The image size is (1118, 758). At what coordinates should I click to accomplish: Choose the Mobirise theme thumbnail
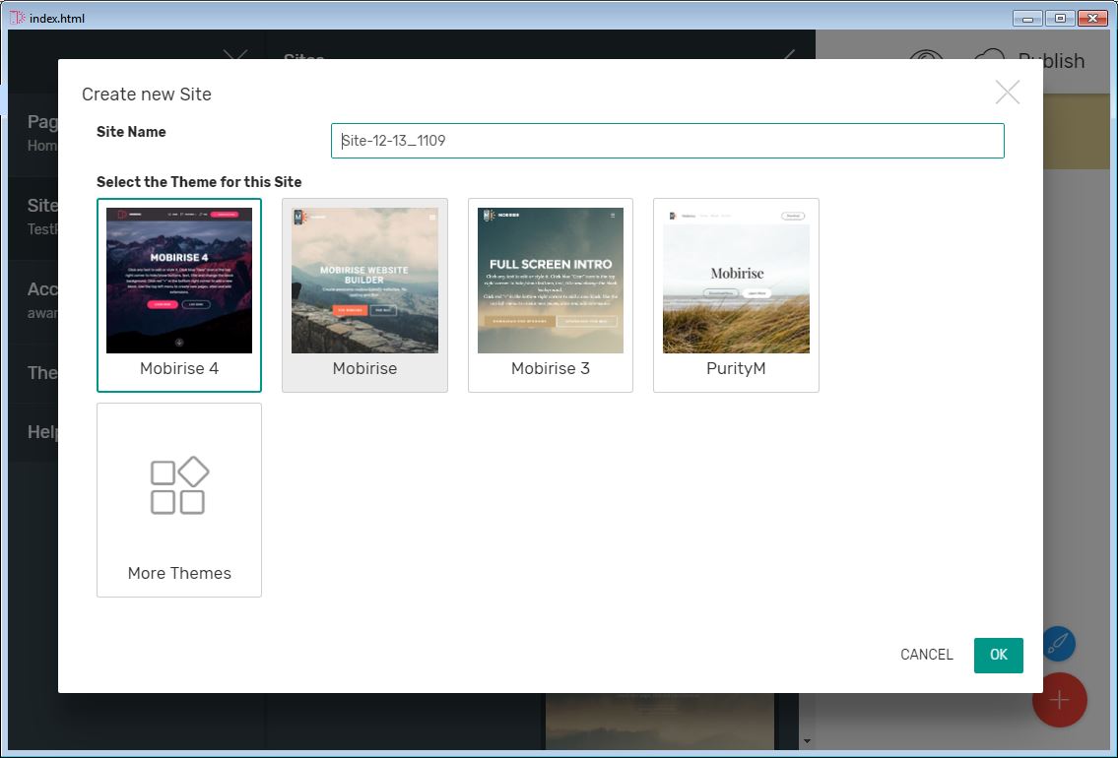pos(364,281)
